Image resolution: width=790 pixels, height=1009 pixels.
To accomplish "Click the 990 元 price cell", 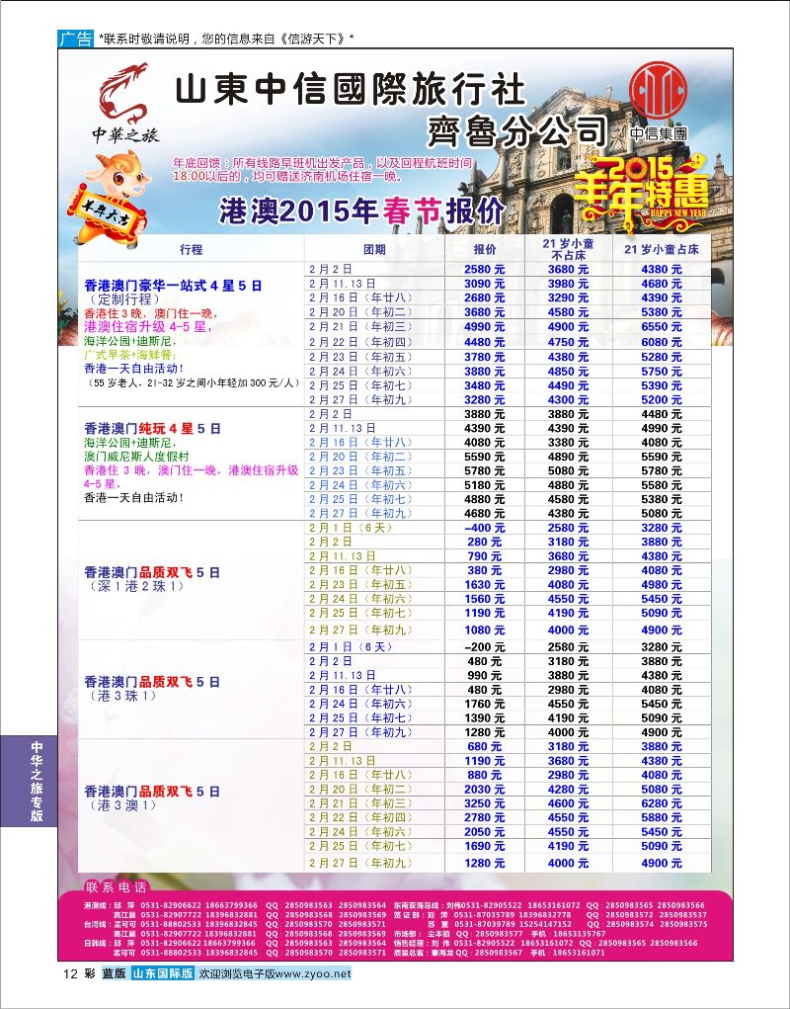I will pos(485,676).
